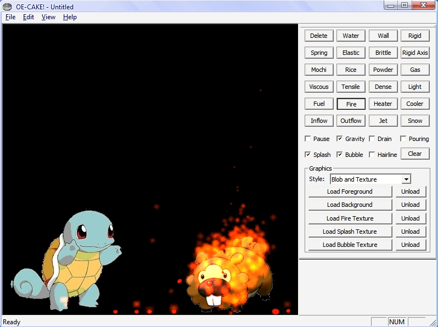Unload the background image
This screenshot has width=438, height=327.
pos(411,205)
